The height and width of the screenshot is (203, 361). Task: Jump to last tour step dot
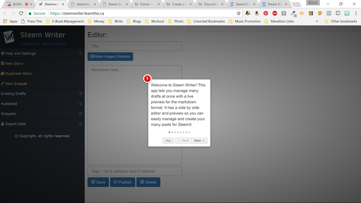pyautogui.click(x=190, y=133)
